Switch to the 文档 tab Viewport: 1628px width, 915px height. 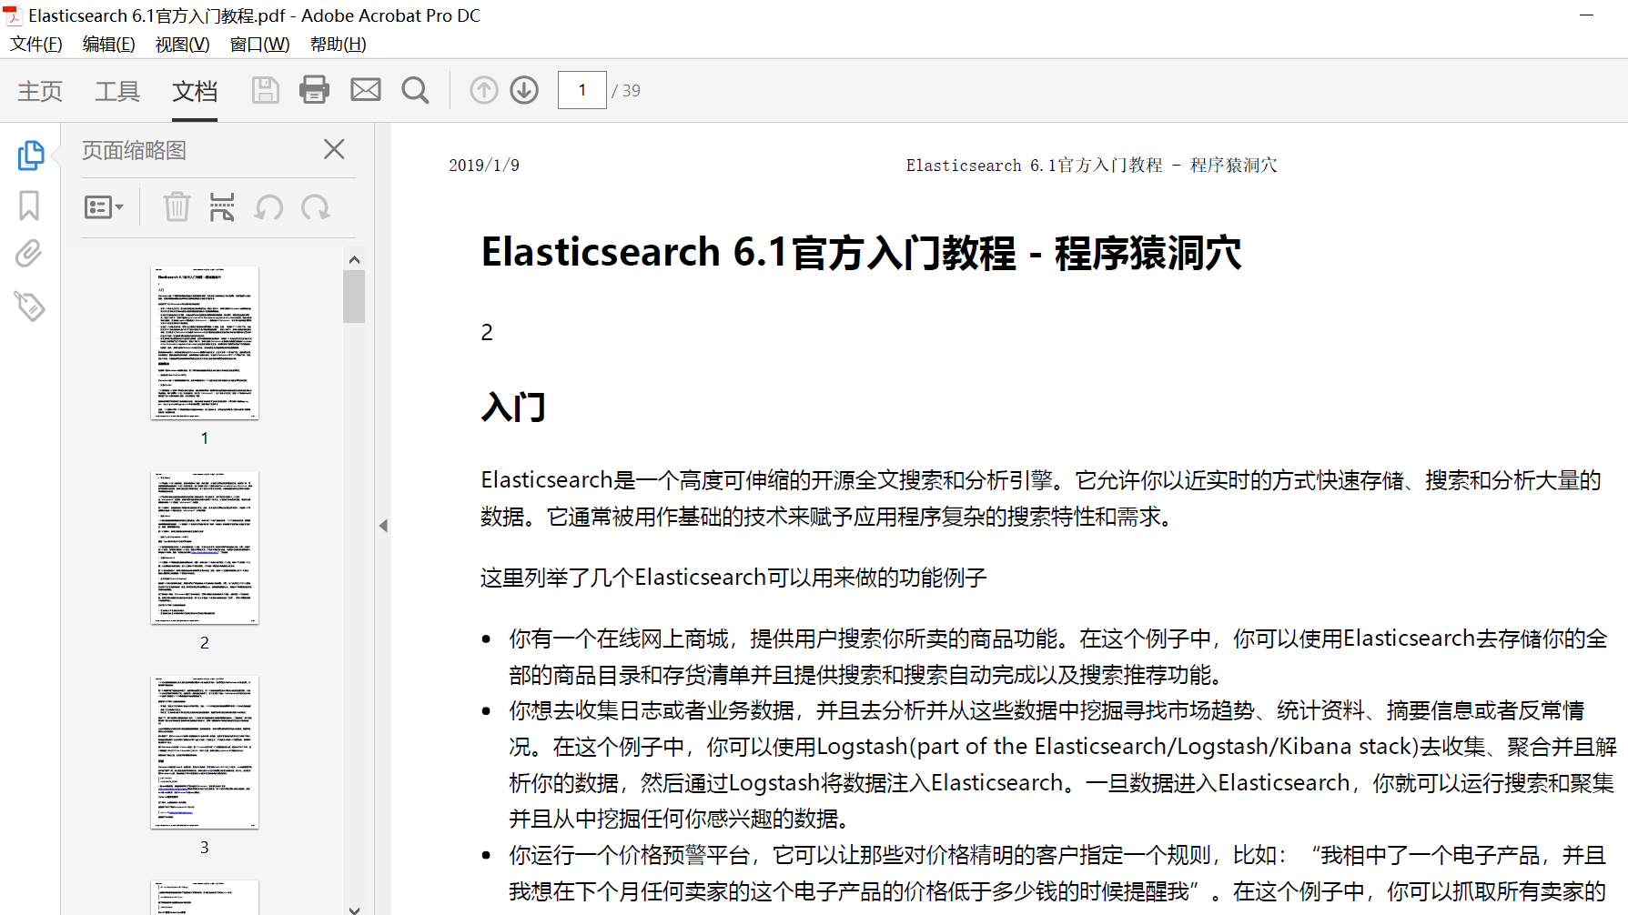[x=195, y=91]
